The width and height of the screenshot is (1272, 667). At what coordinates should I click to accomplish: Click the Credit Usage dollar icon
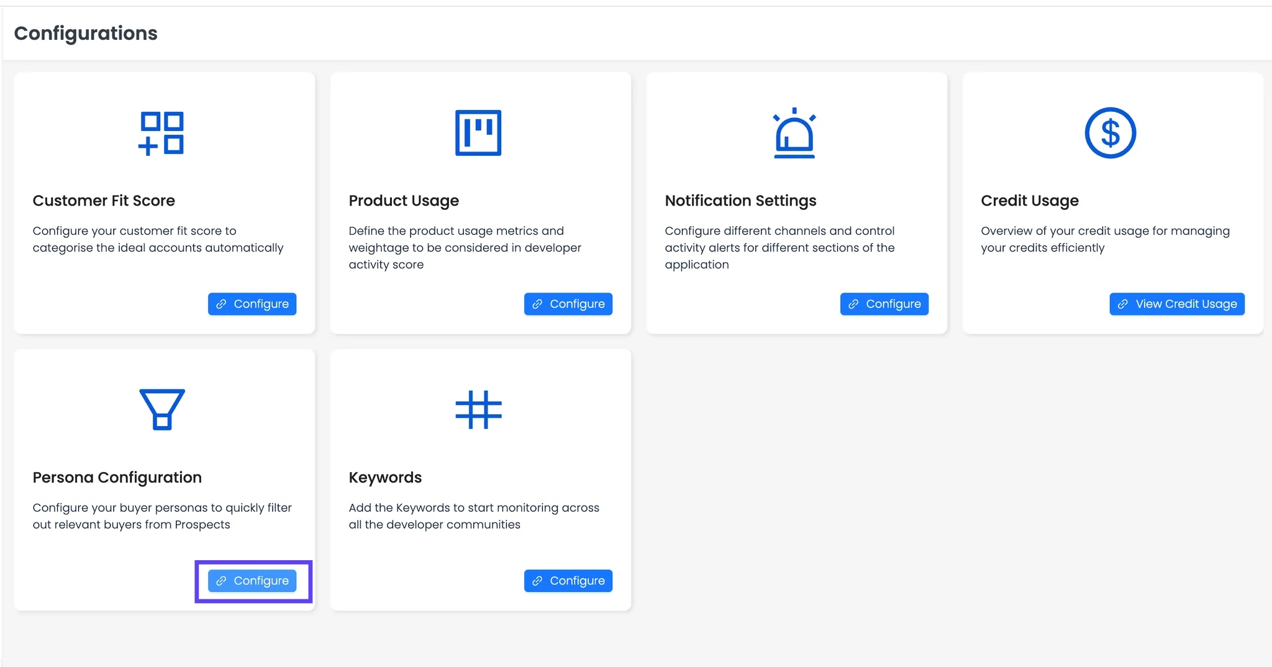pos(1110,133)
